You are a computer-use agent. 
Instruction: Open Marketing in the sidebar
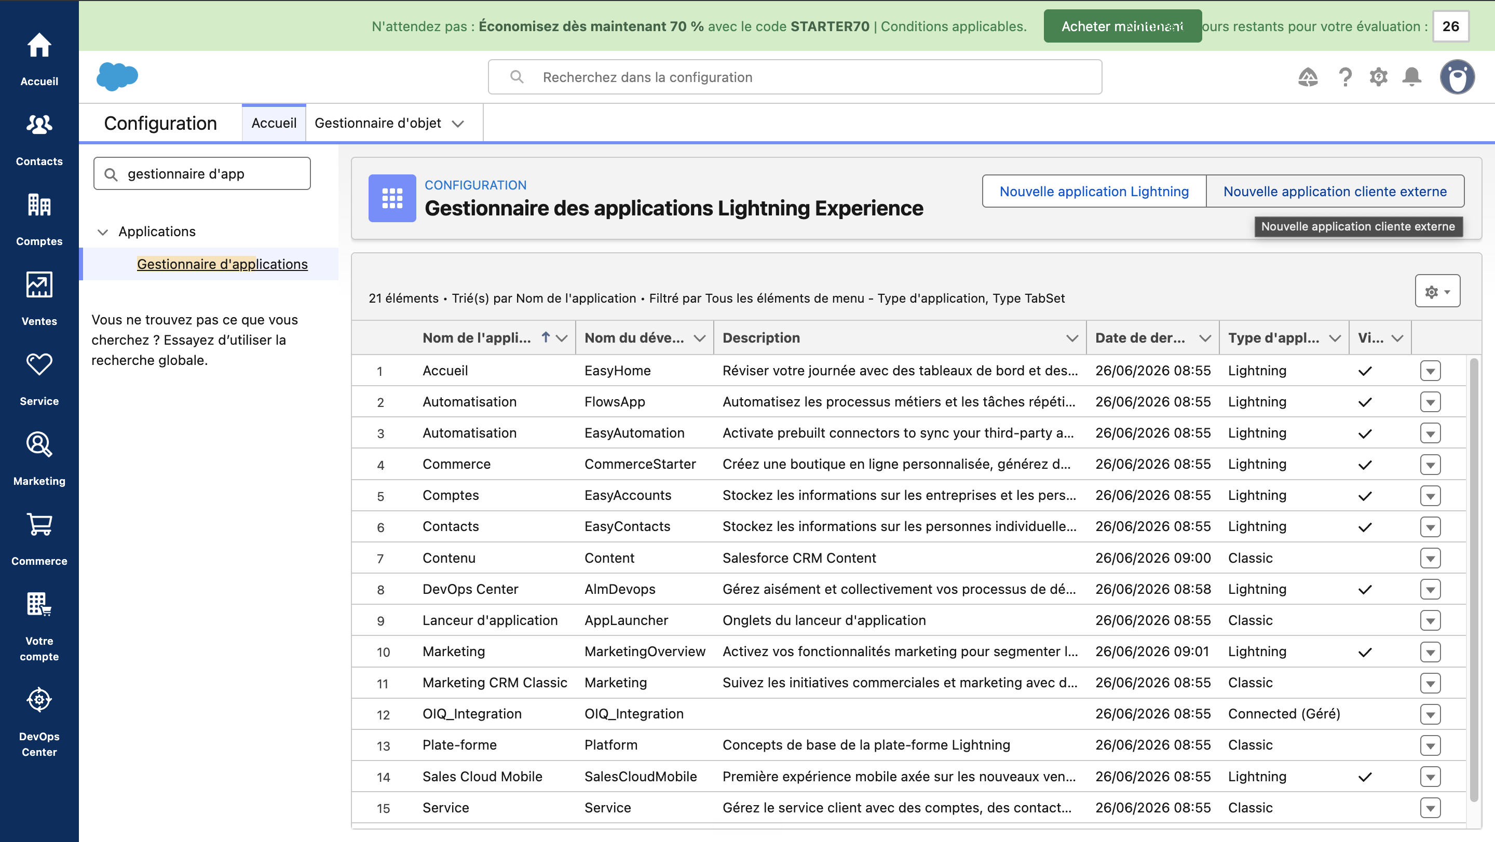[x=39, y=459]
